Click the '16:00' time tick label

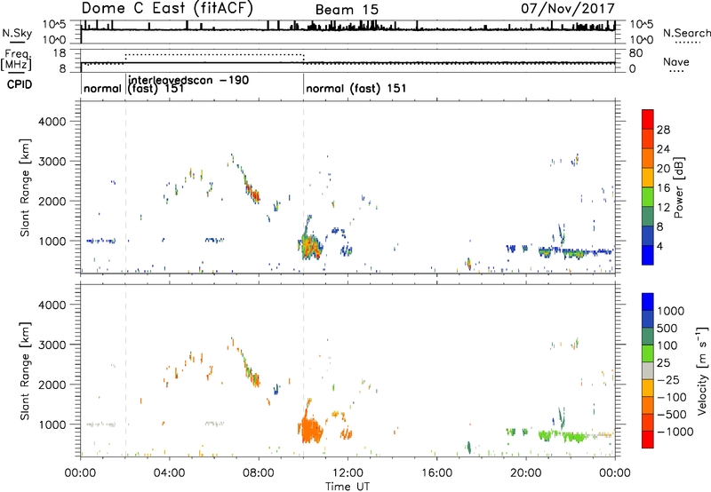point(436,473)
